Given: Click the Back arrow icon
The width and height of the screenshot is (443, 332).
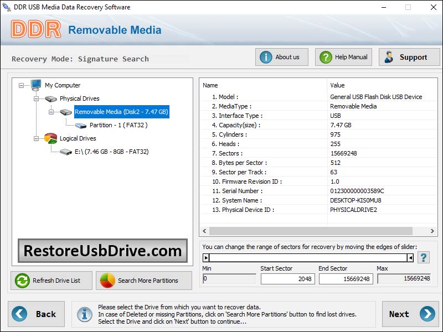Looking at the screenshot, I should pyautogui.click(x=18, y=314).
